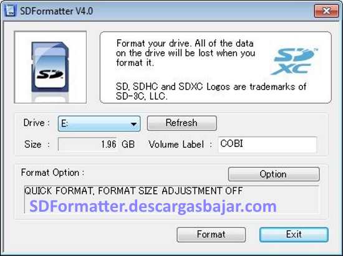Click the SD-3C, LLC trademark text
The height and width of the screenshot is (256, 343).
click(211, 92)
